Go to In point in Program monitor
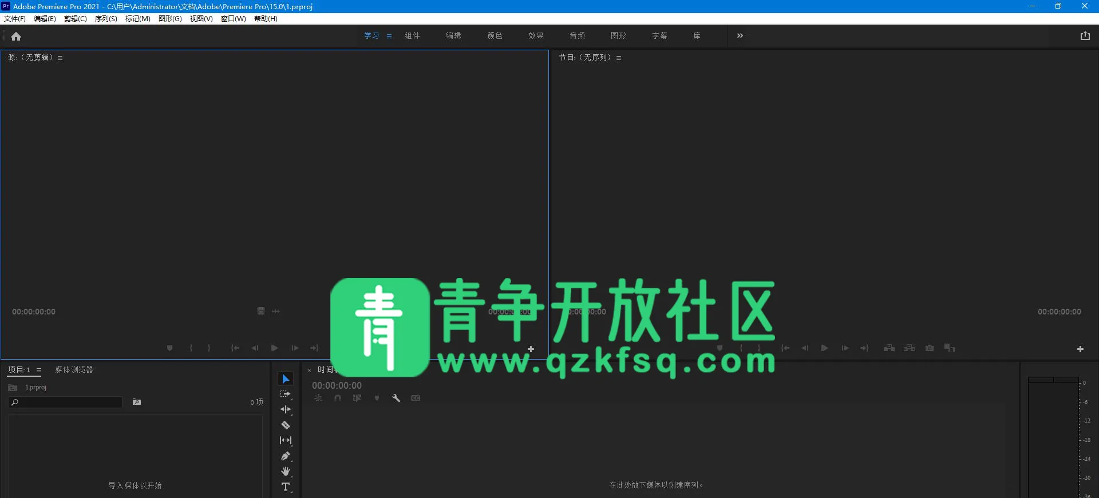The height and width of the screenshot is (498, 1099). coord(785,348)
